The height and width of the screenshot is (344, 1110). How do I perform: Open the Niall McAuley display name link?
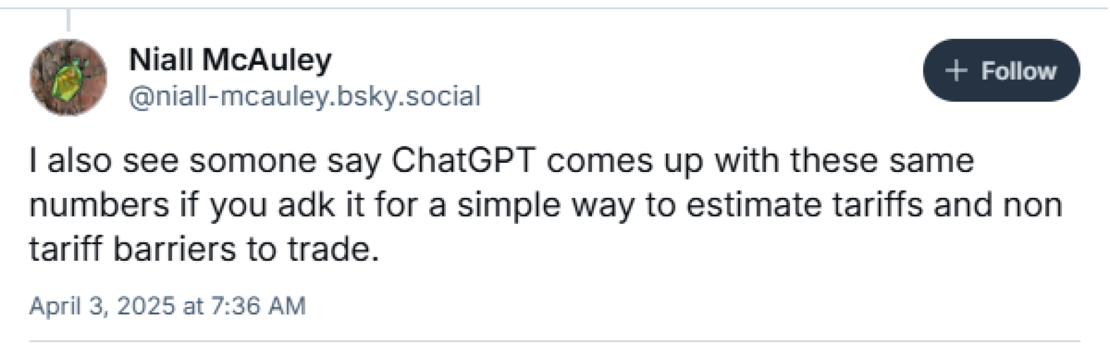pyautogui.click(x=230, y=59)
